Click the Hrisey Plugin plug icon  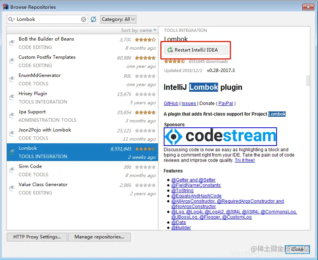point(12,97)
